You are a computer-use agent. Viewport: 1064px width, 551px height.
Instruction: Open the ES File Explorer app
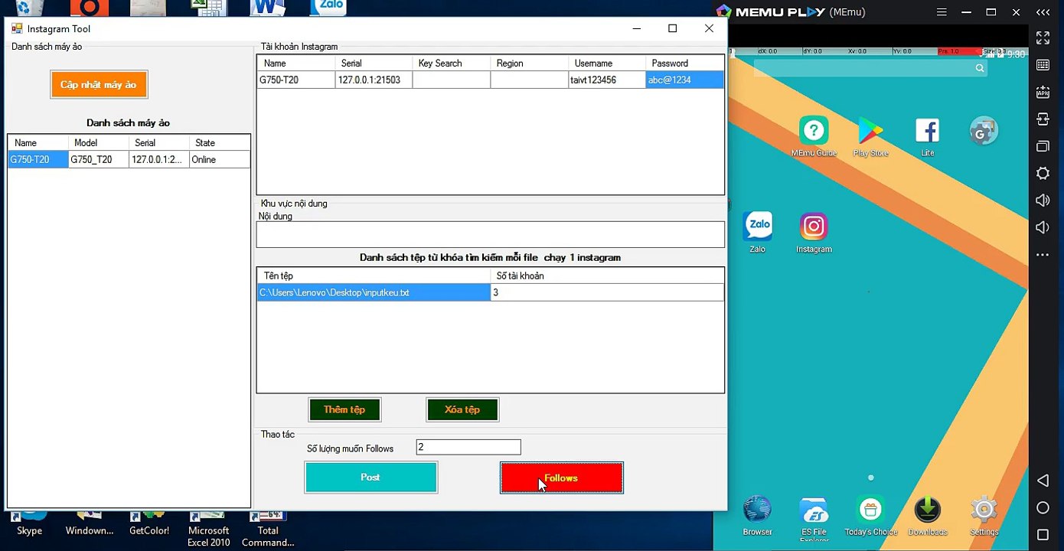tap(814, 510)
